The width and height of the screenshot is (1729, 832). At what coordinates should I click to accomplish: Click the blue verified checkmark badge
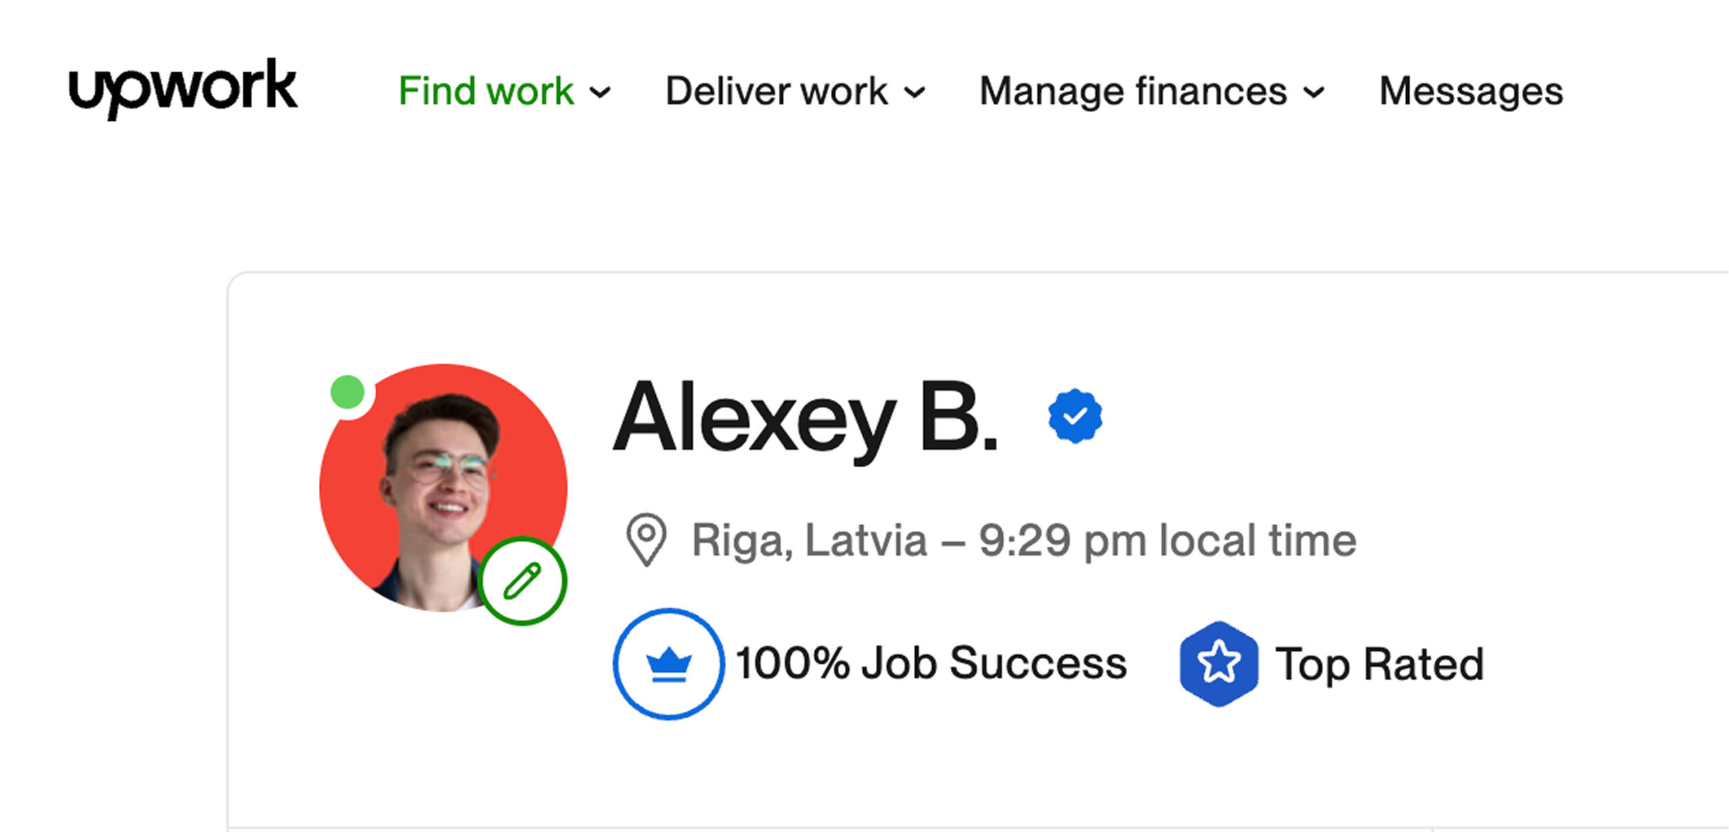tap(1075, 416)
